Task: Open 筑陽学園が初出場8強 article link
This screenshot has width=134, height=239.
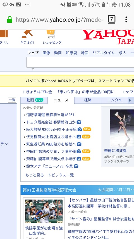Action: (x=44, y=231)
